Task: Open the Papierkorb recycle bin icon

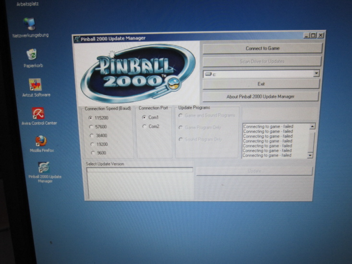Action: point(32,54)
